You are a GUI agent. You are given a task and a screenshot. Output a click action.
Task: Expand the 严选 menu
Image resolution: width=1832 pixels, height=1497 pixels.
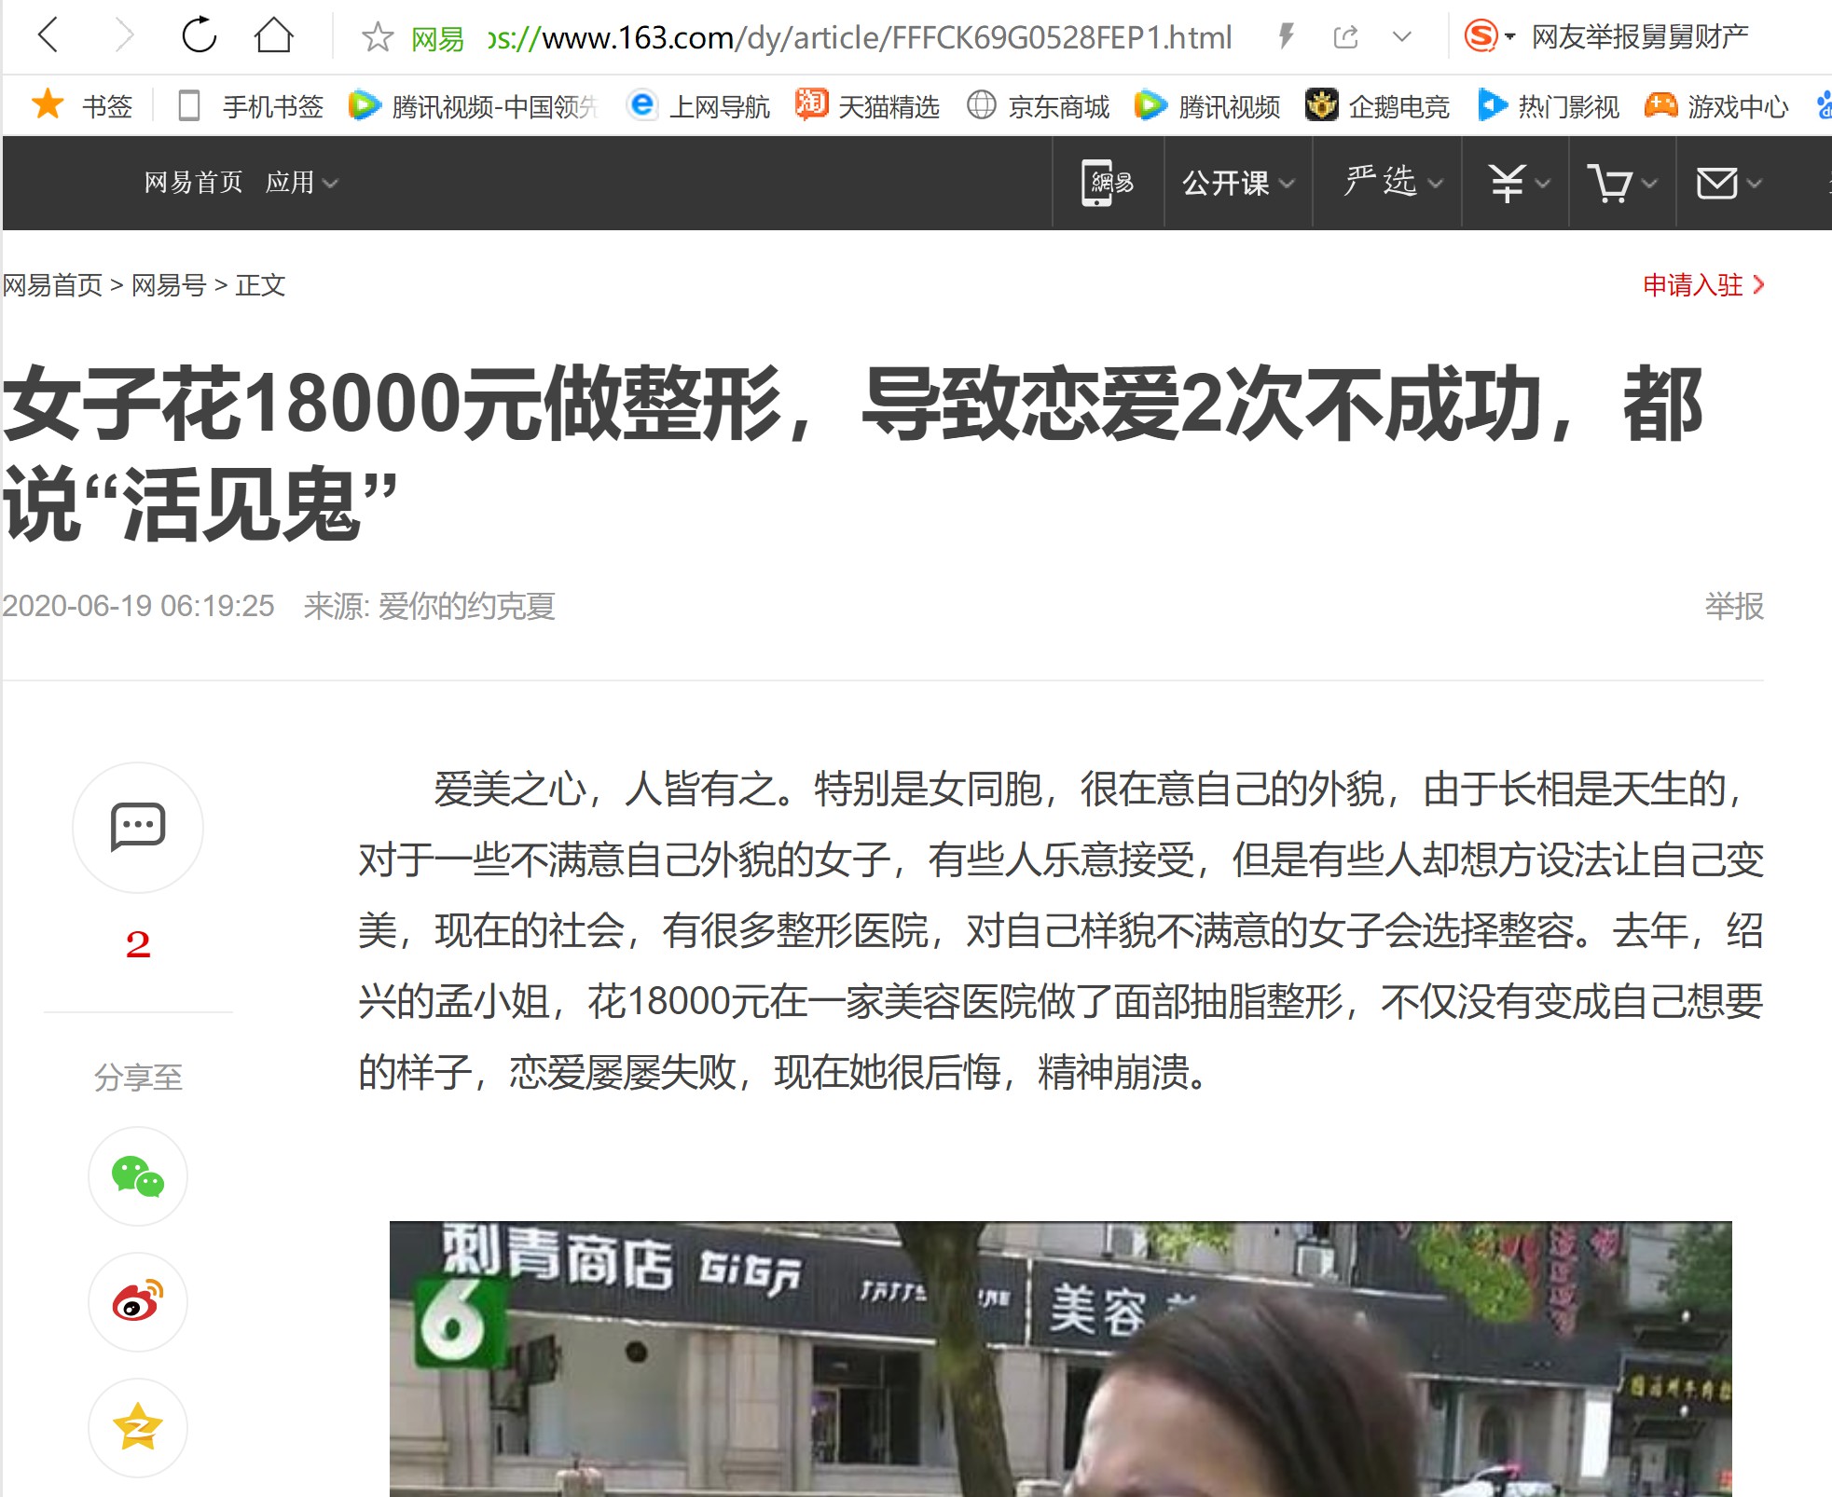point(1393,182)
